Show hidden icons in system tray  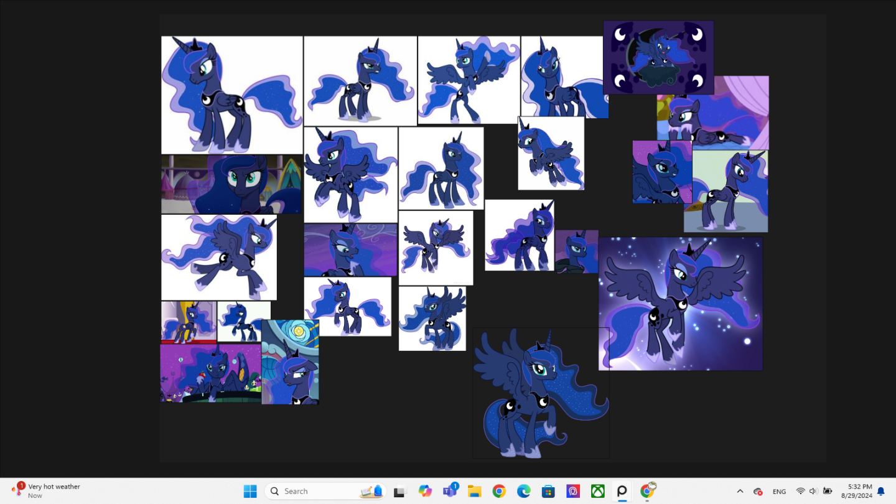pyautogui.click(x=740, y=491)
